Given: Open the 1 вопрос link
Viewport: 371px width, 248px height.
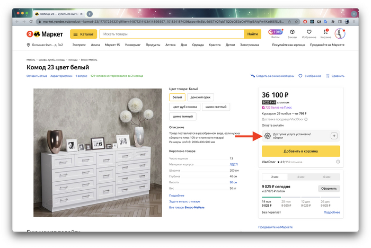Looking at the screenshot, I should 81,76.
